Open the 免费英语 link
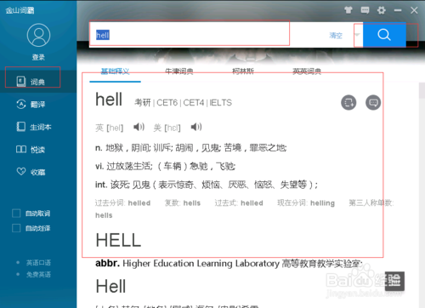This screenshot has width=425, height=308. 38,274
